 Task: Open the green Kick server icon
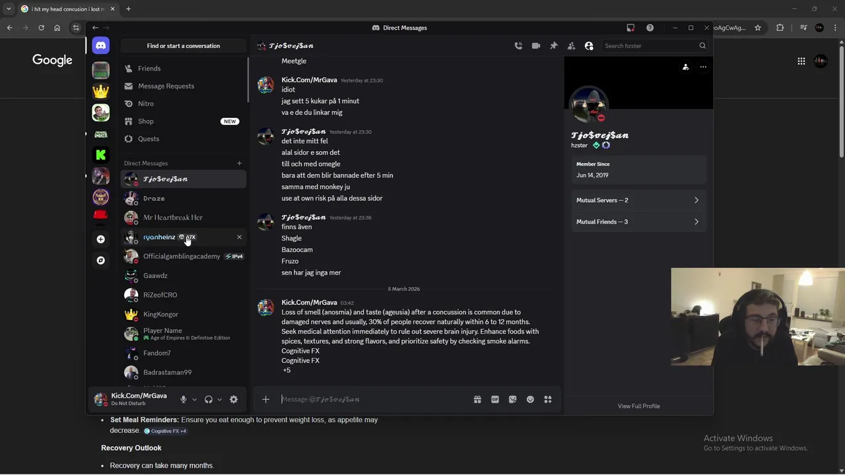point(100,154)
